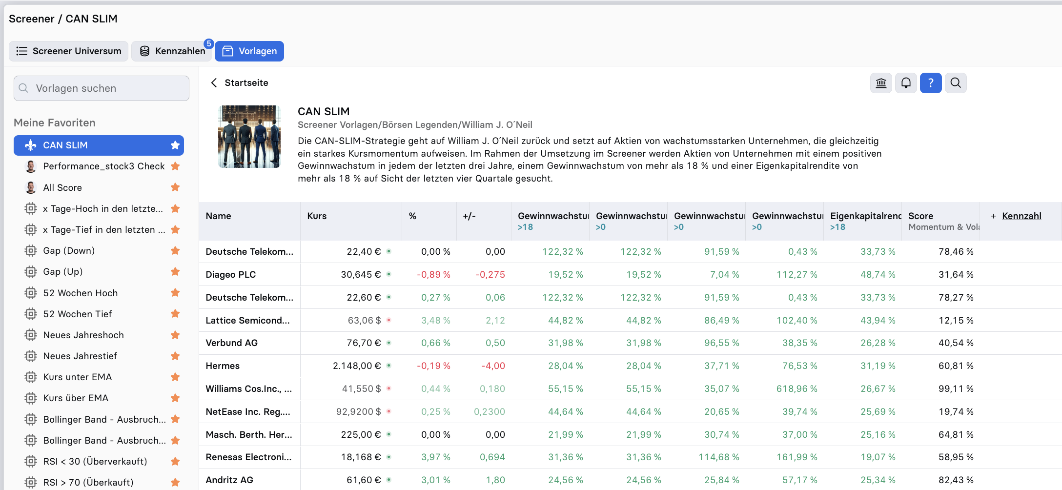Screen dimensions: 1062x490
Task: Toggle star for Gap (Down)
Action: click(x=175, y=251)
